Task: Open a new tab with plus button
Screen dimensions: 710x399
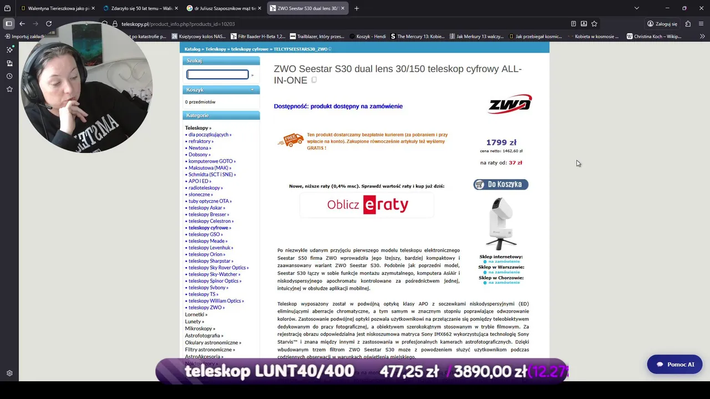Action: coord(357,8)
